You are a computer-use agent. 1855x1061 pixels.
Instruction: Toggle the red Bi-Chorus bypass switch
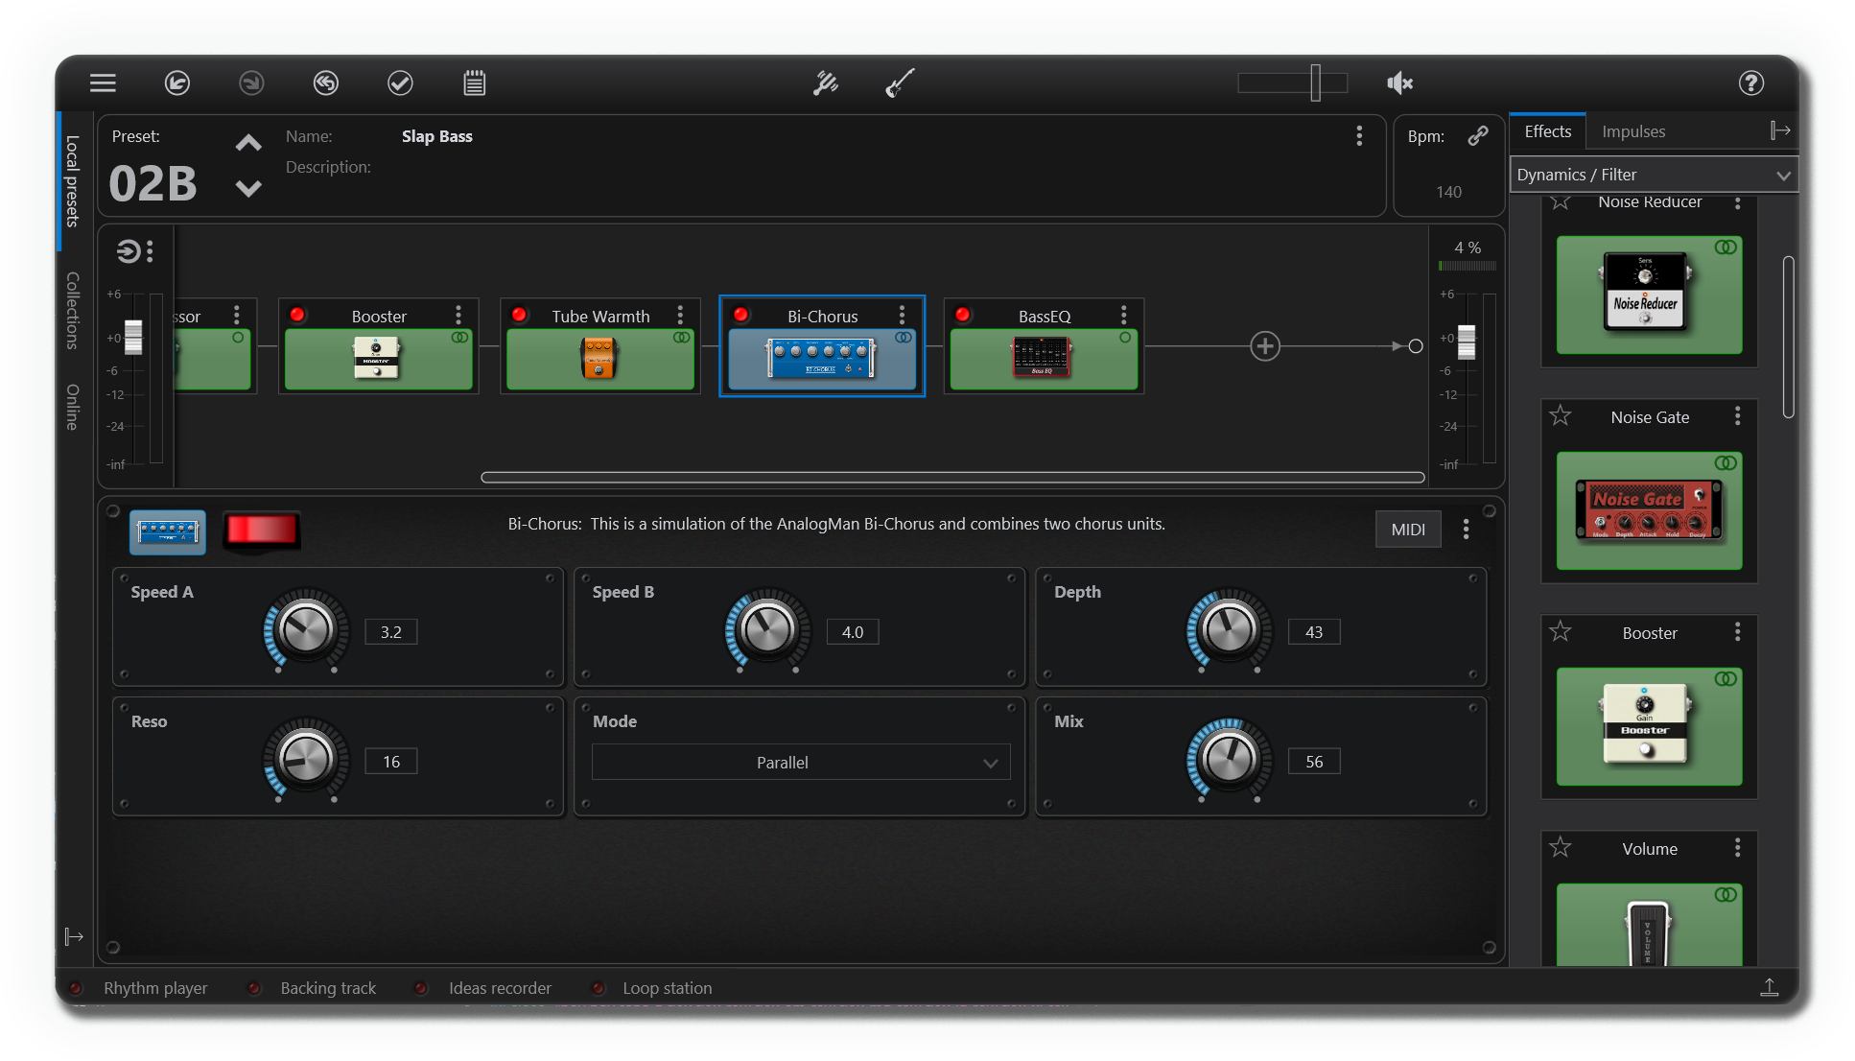tap(262, 530)
